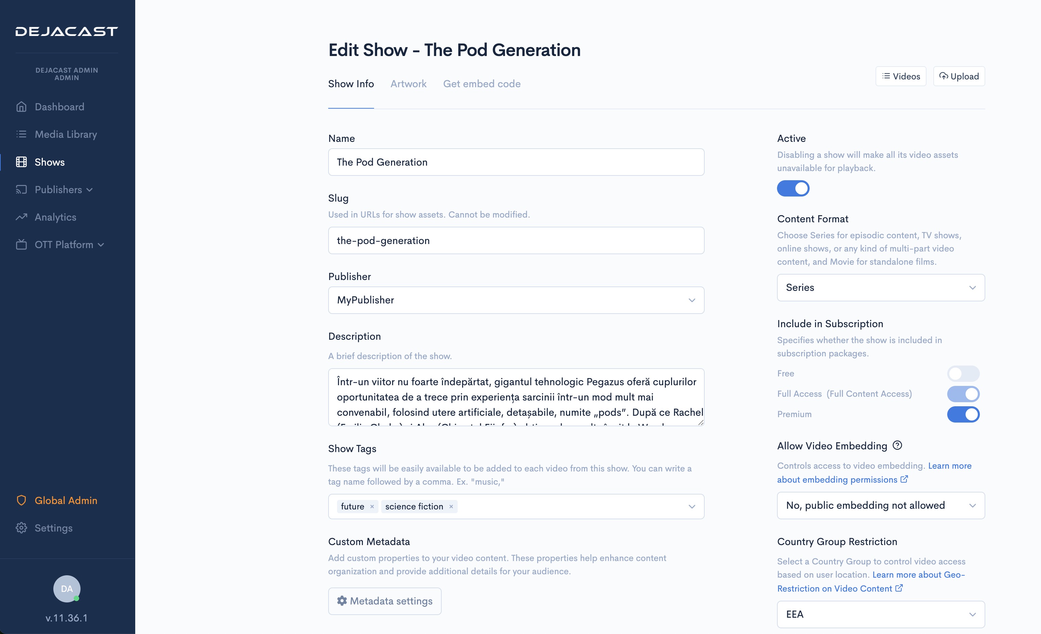Open Dashboard via the home icon
This screenshot has width=1041, height=634.
(21, 107)
